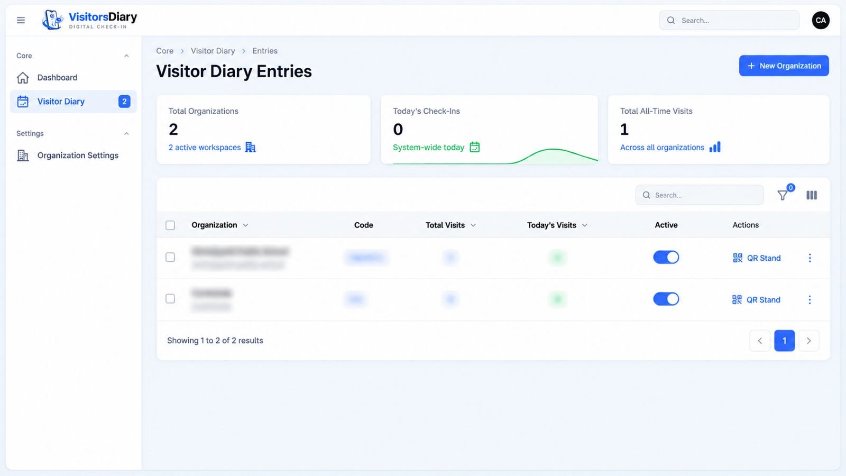Click the VisitorsDiary logo
The height and width of the screenshot is (476, 846).
(89, 20)
